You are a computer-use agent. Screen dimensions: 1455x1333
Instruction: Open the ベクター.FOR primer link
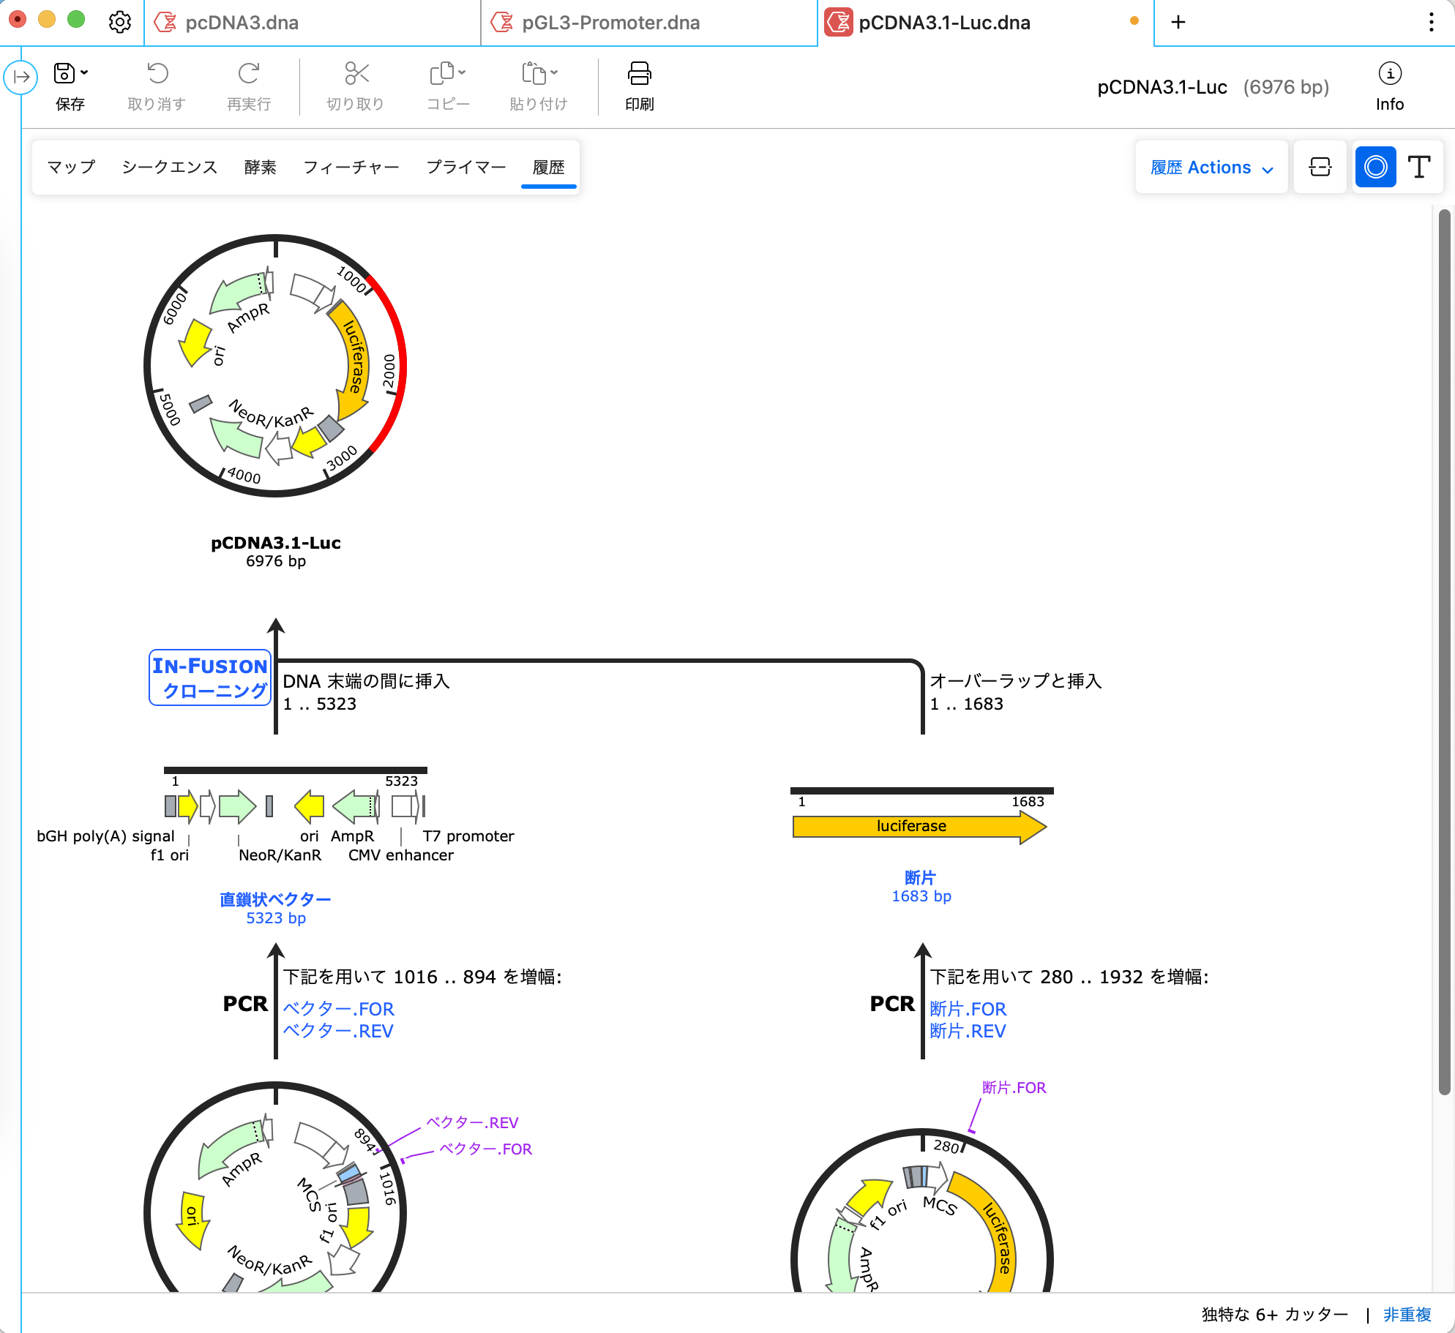click(338, 1009)
